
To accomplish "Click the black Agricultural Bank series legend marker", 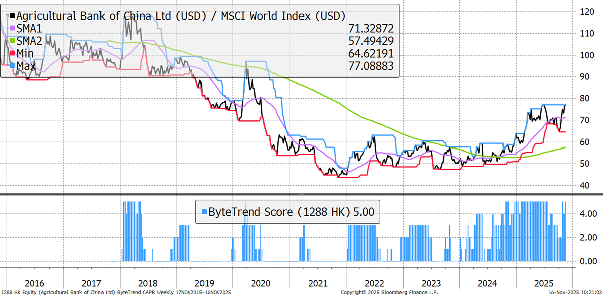I will click(x=13, y=16).
